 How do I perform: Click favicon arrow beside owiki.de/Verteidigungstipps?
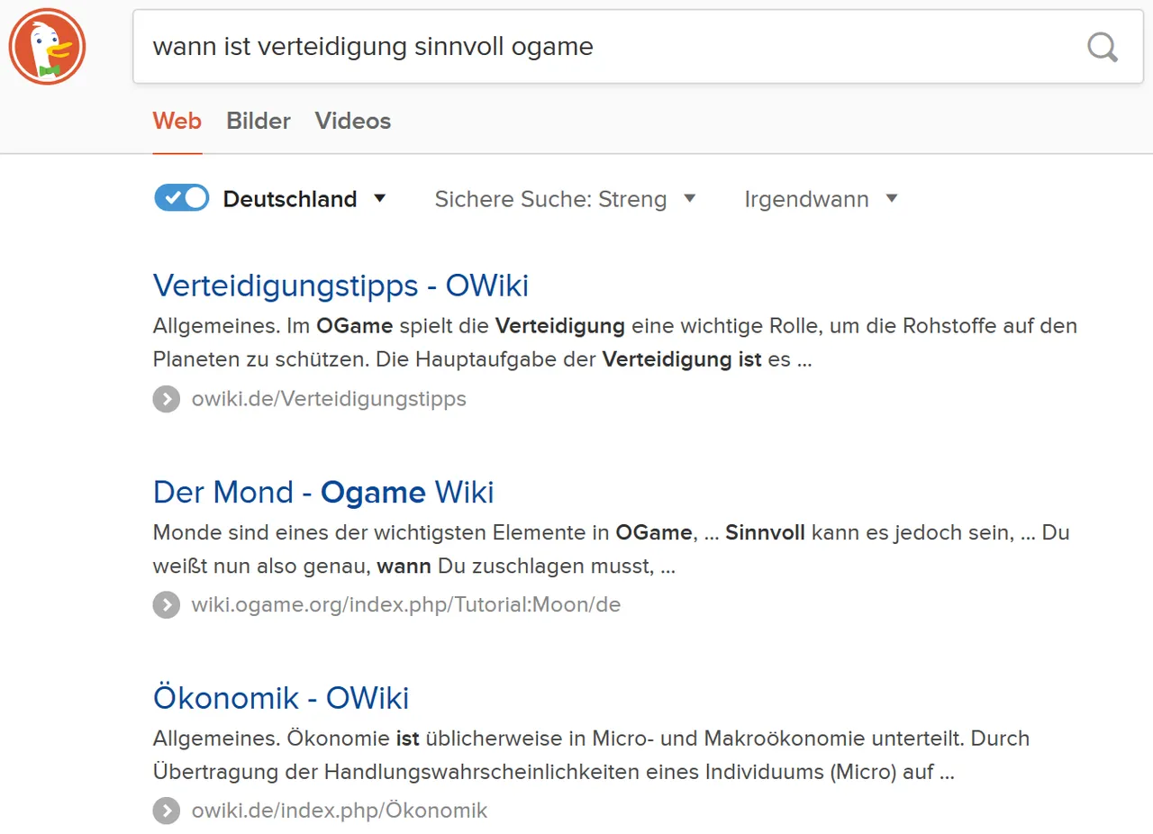[166, 399]
